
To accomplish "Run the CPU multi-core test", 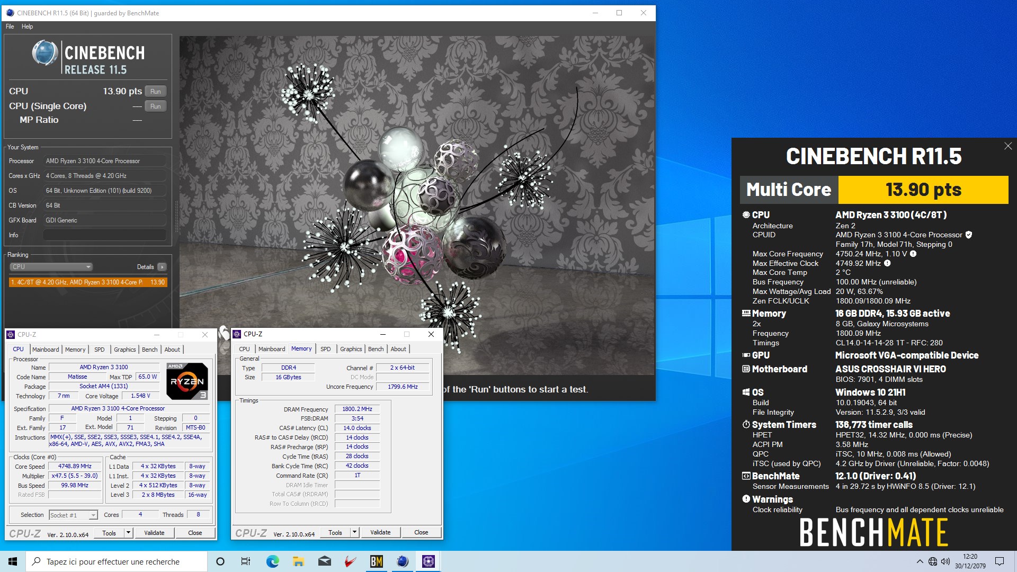I will tap(155, 91).
